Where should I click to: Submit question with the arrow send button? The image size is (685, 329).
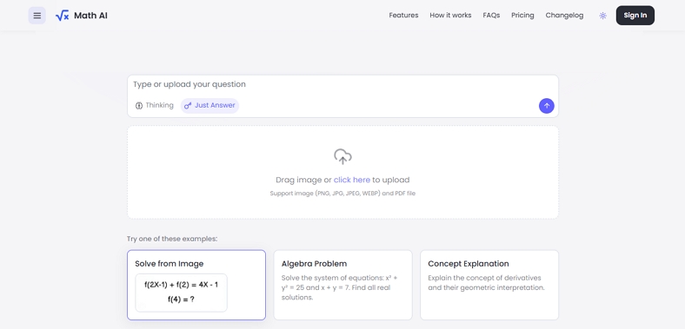click(547, 106)
